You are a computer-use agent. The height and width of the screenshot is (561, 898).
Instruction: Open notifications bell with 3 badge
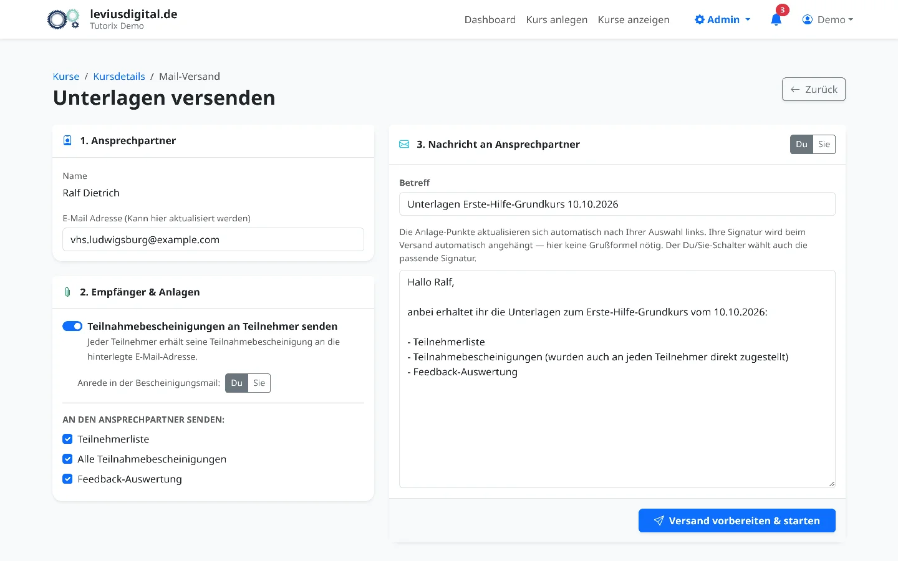tap(776, 19)
